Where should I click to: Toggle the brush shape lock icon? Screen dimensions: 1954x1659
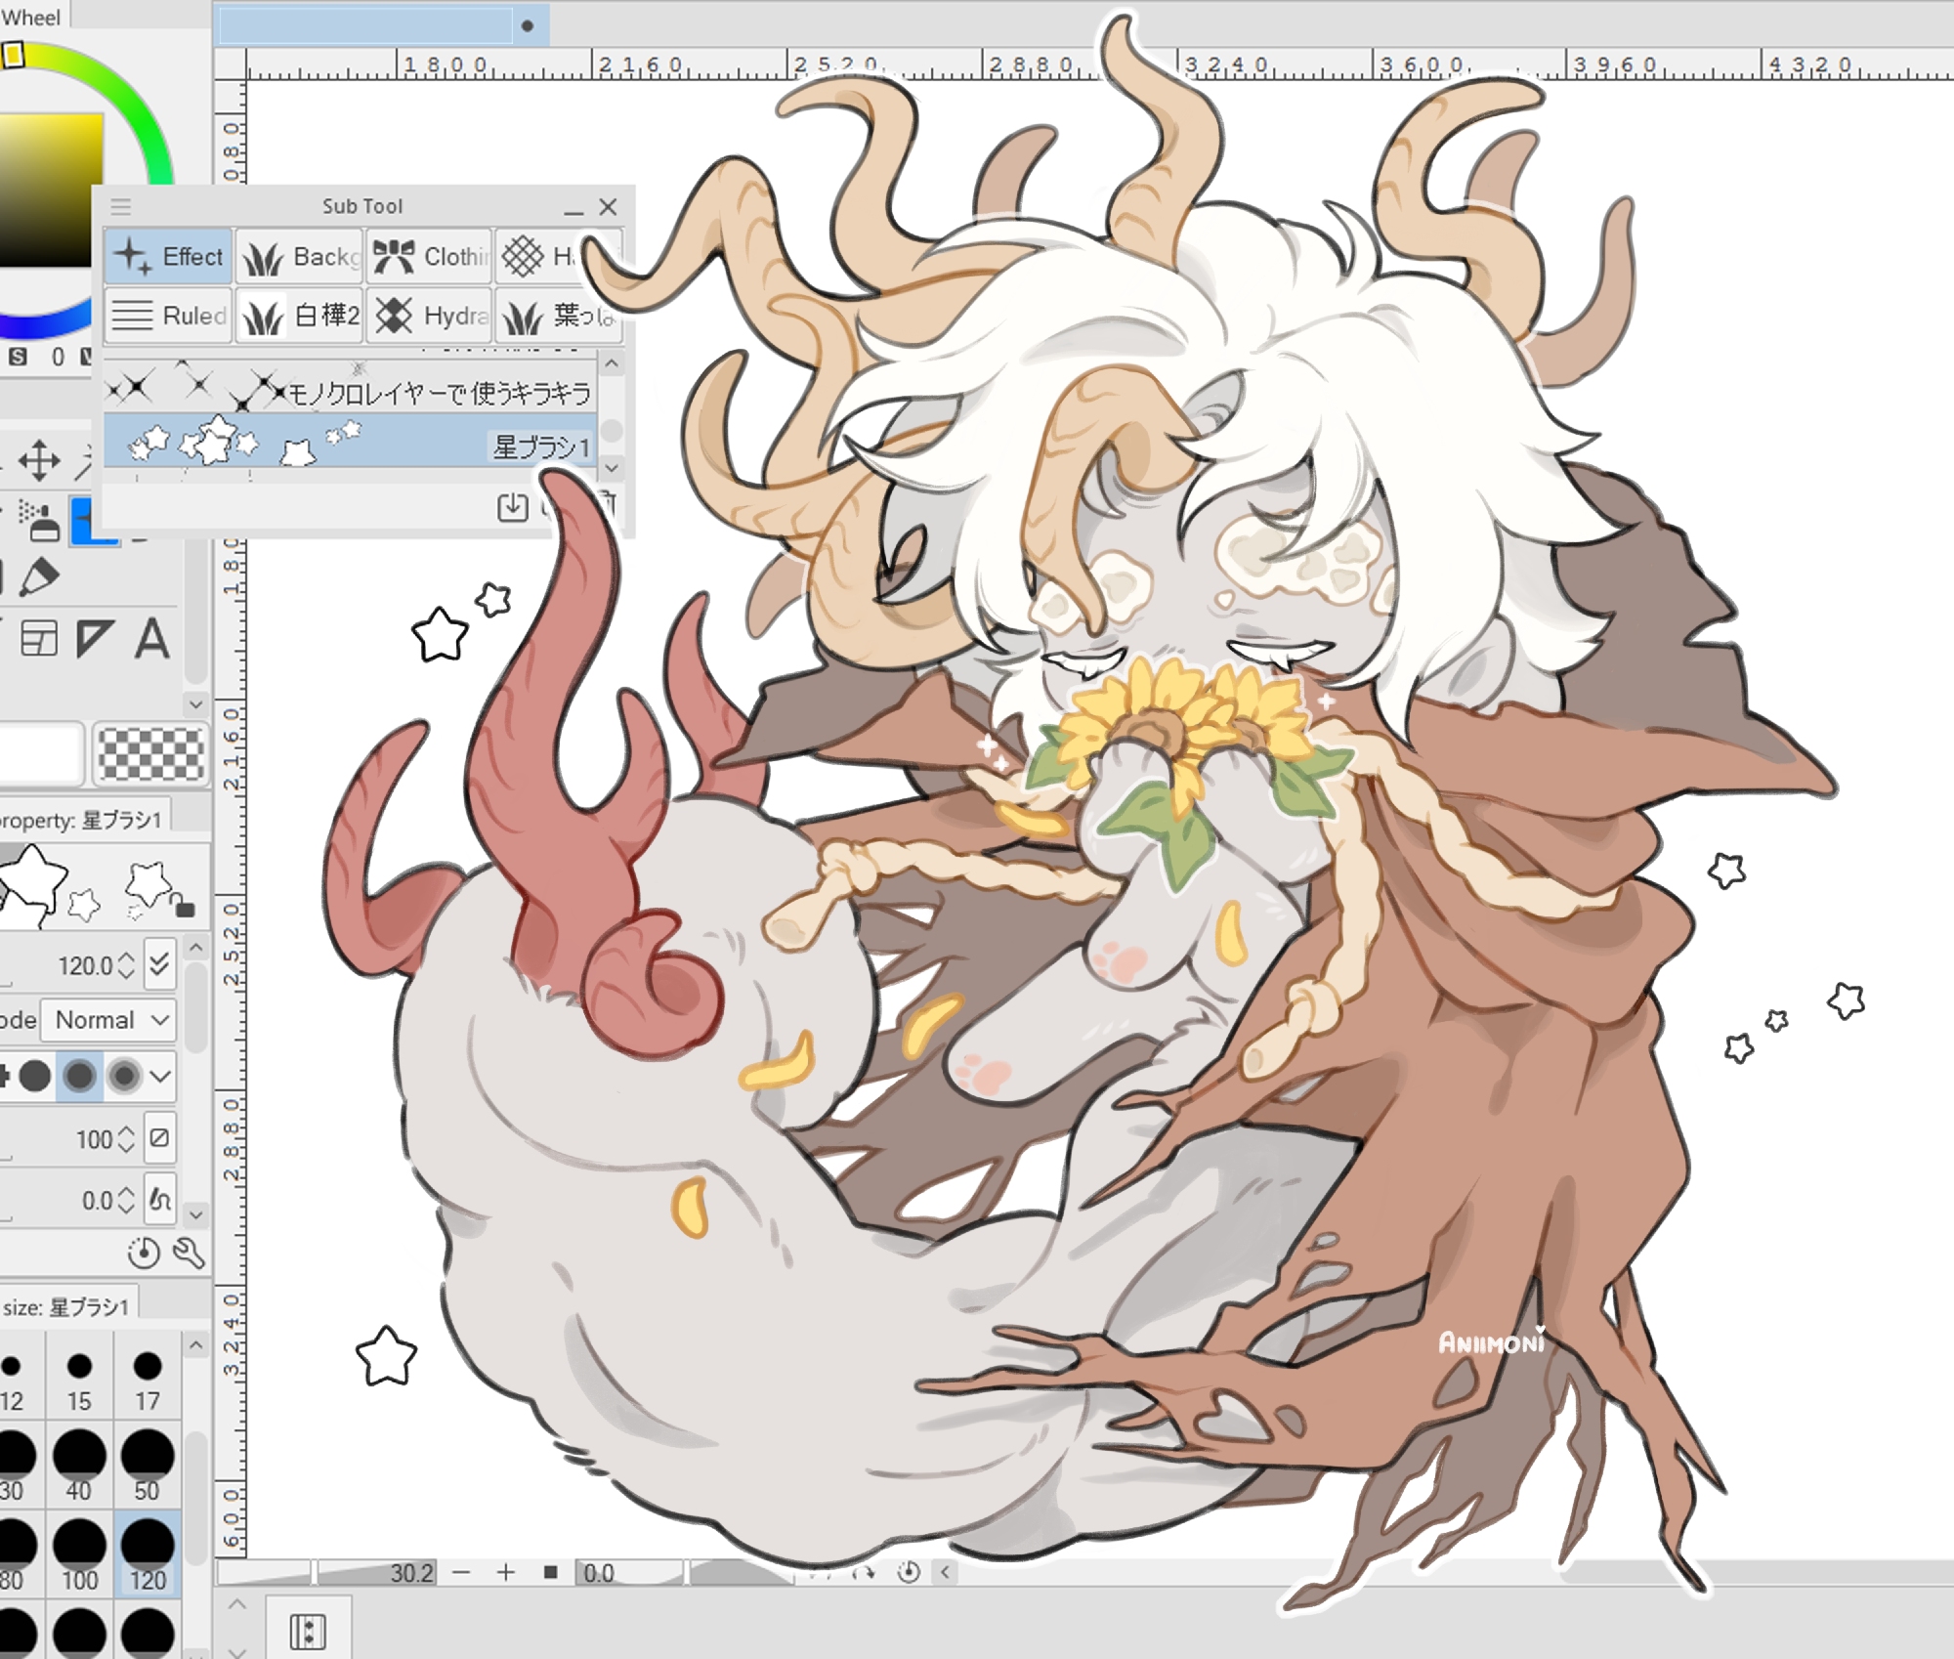coord(184,907)
